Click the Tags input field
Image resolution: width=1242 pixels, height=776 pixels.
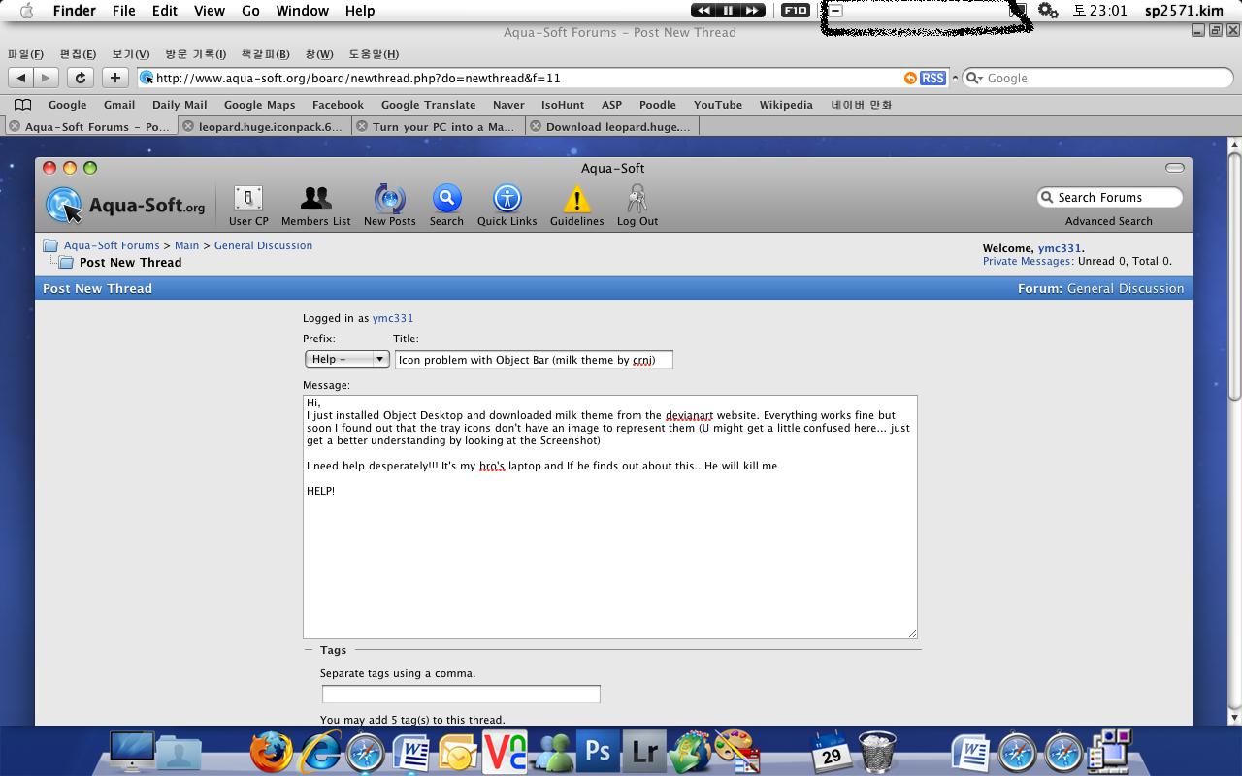click(x=461, y=694)
